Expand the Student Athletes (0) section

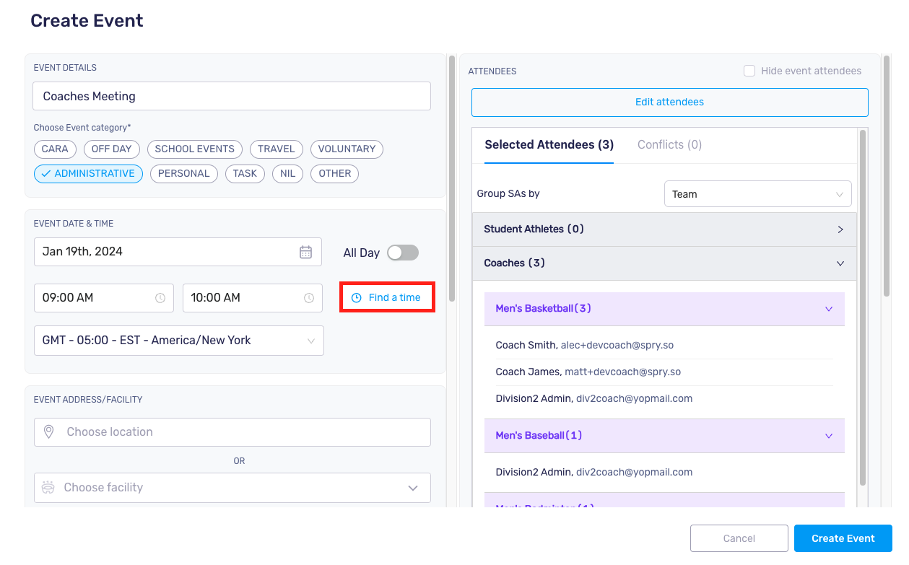pos(664,229)
